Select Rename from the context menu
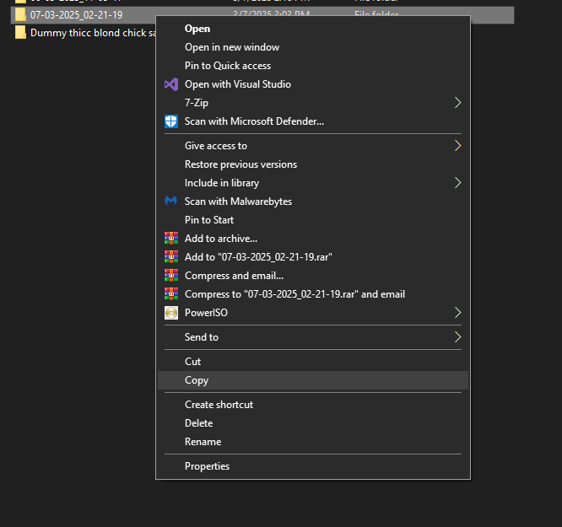The width and height of the screenshot is (562, 527). [x=203, y=442]
